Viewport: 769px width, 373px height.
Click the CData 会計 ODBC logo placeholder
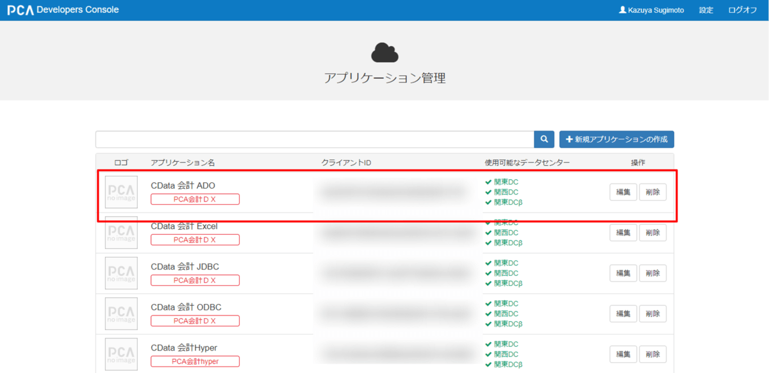point(121,313)
